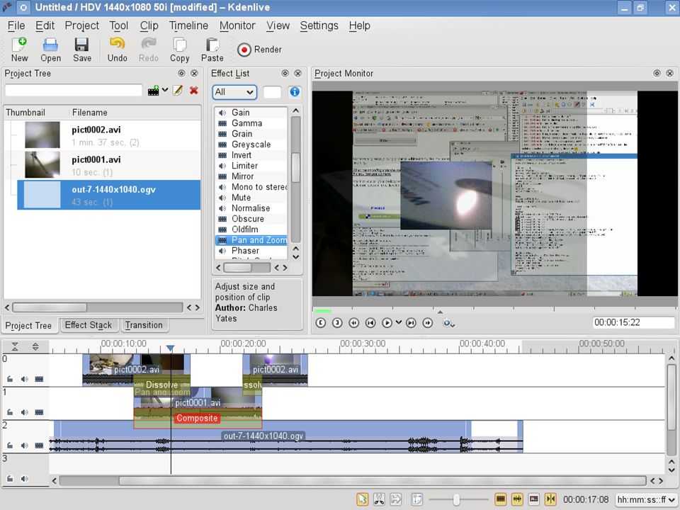
Task: Start rendering with the Render button
Action: pyautogui.click(x=259, y=50)
